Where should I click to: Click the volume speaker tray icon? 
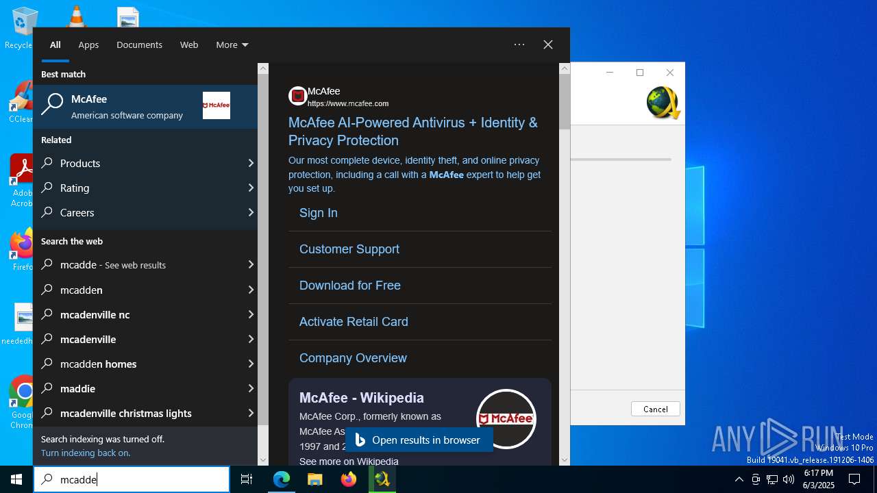coord(789,479)
